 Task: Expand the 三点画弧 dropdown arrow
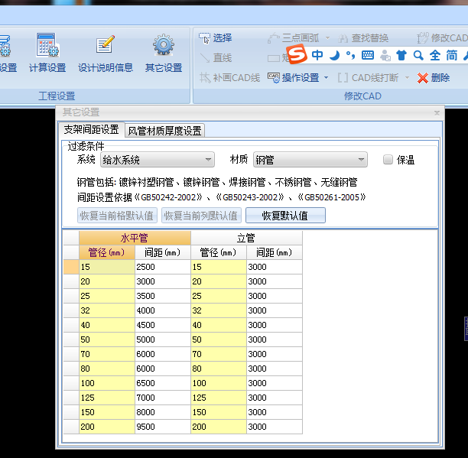coord(327,38)
